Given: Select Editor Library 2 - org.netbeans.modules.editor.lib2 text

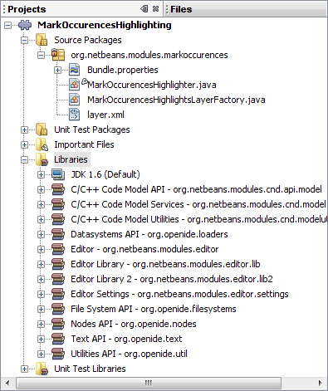Looking at the screenshot, I should 172,279.
